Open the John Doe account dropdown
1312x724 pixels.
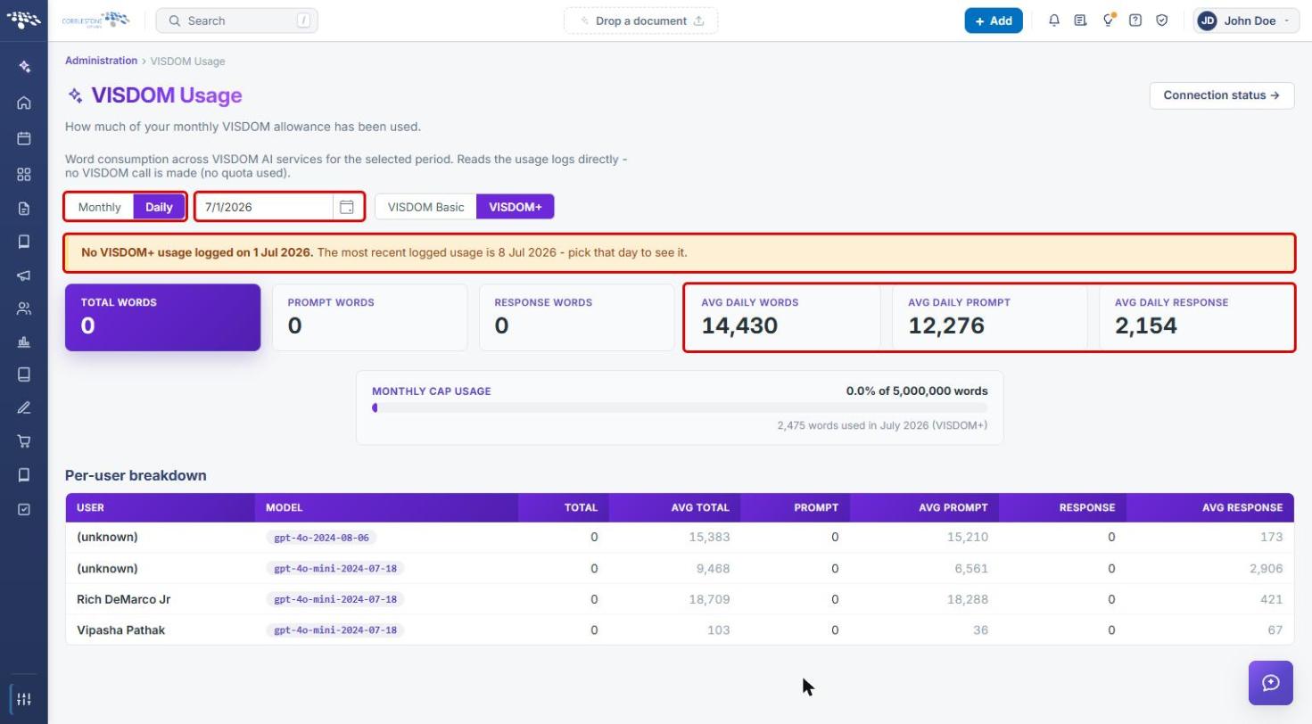coord(1246,21)
